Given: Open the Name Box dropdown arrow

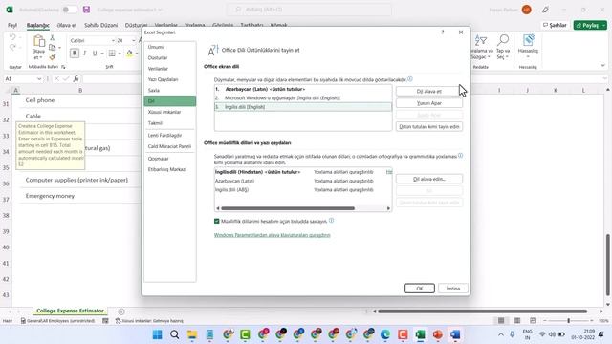Looking at the screenshot, I should 39,78.
